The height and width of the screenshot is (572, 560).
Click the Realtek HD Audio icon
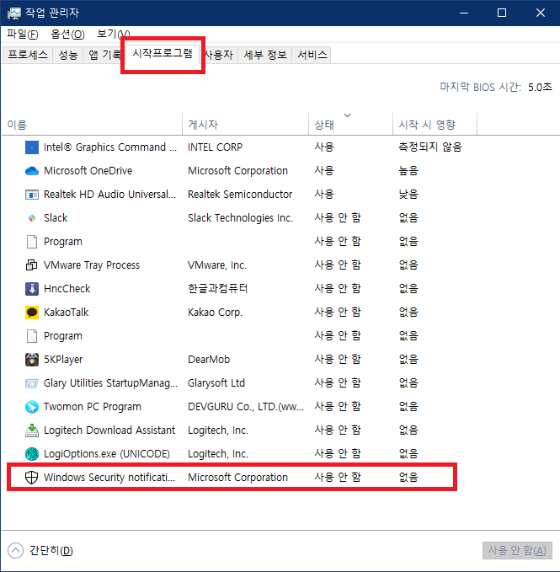[x=32, y=195]
